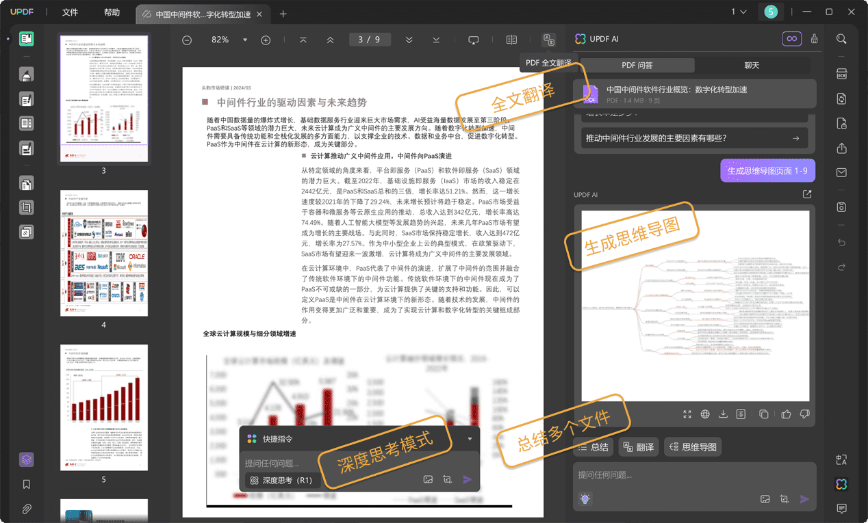Screen dimensions: 868x523
Task: Open the Layers panel icon
Action: coord(27,459)
